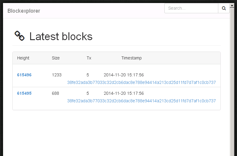Open the Blockexplorer home link

pos(24,11)
